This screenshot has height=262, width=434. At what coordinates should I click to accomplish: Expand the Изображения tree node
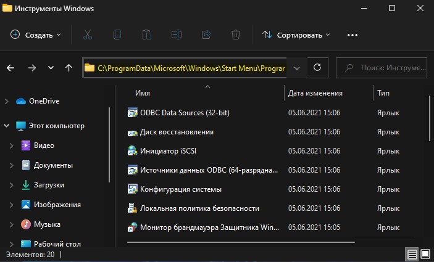point(11,205)
